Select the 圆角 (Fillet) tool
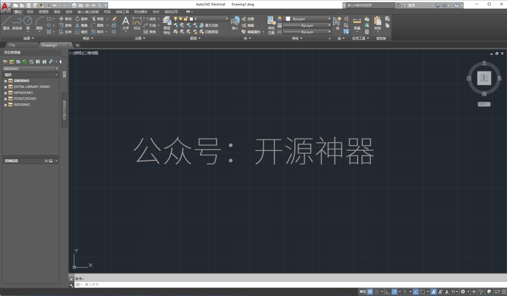 pyautogui.click(x=98, y=25)
